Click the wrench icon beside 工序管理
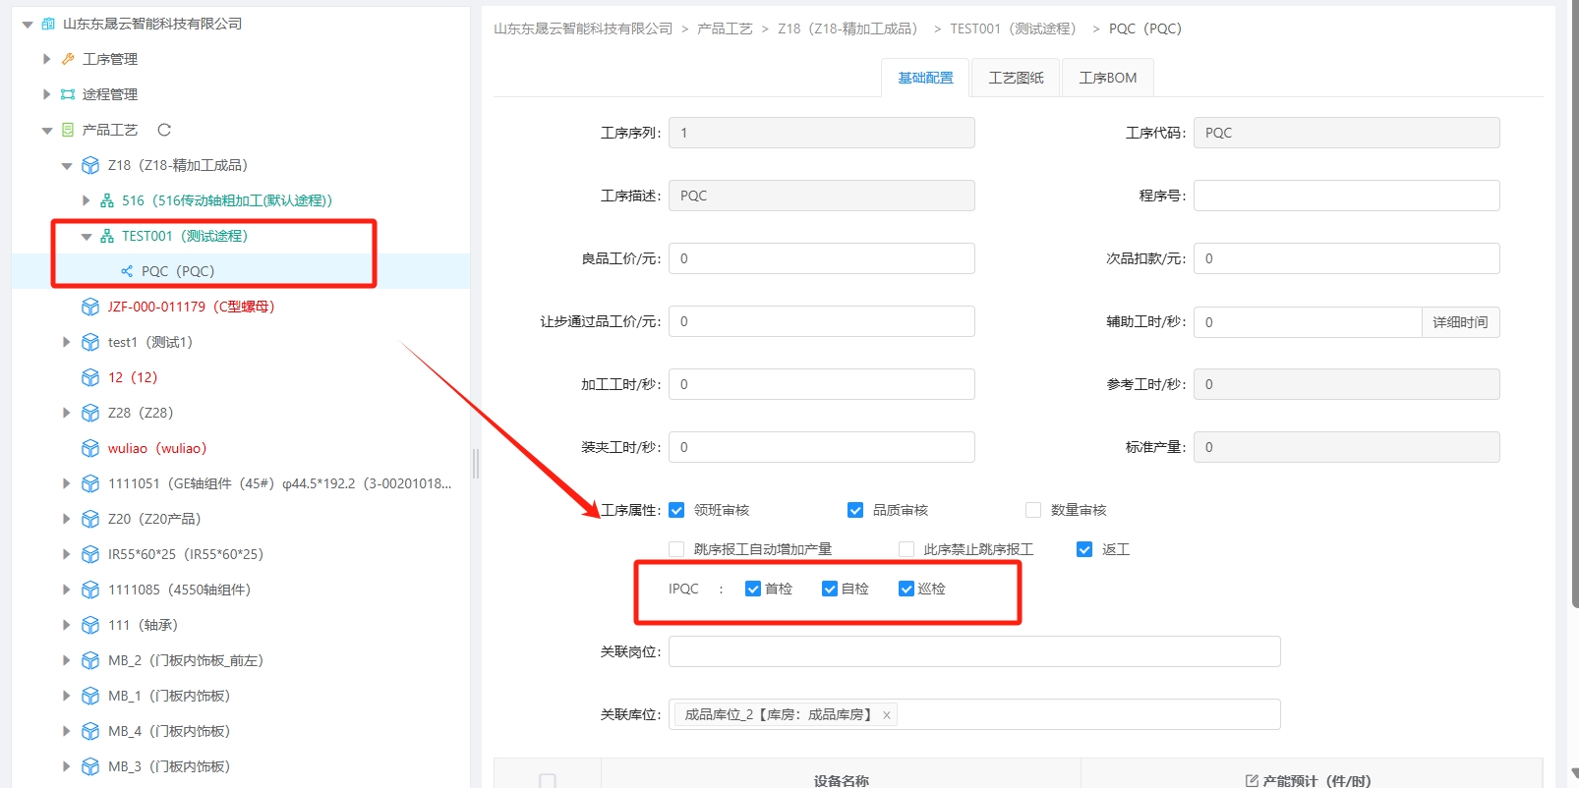Image resolution: width=1579 pixels, height=788 pixels. (x=68, y=59)
